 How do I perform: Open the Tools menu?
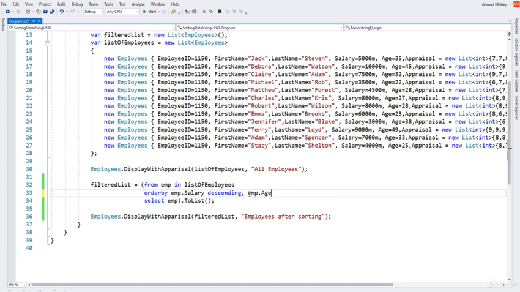108,4
